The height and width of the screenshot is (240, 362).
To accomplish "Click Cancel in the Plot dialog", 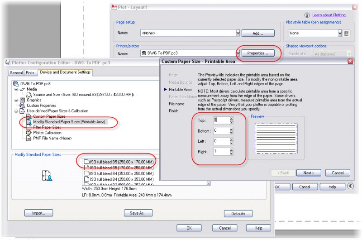I will click(305, 187).
